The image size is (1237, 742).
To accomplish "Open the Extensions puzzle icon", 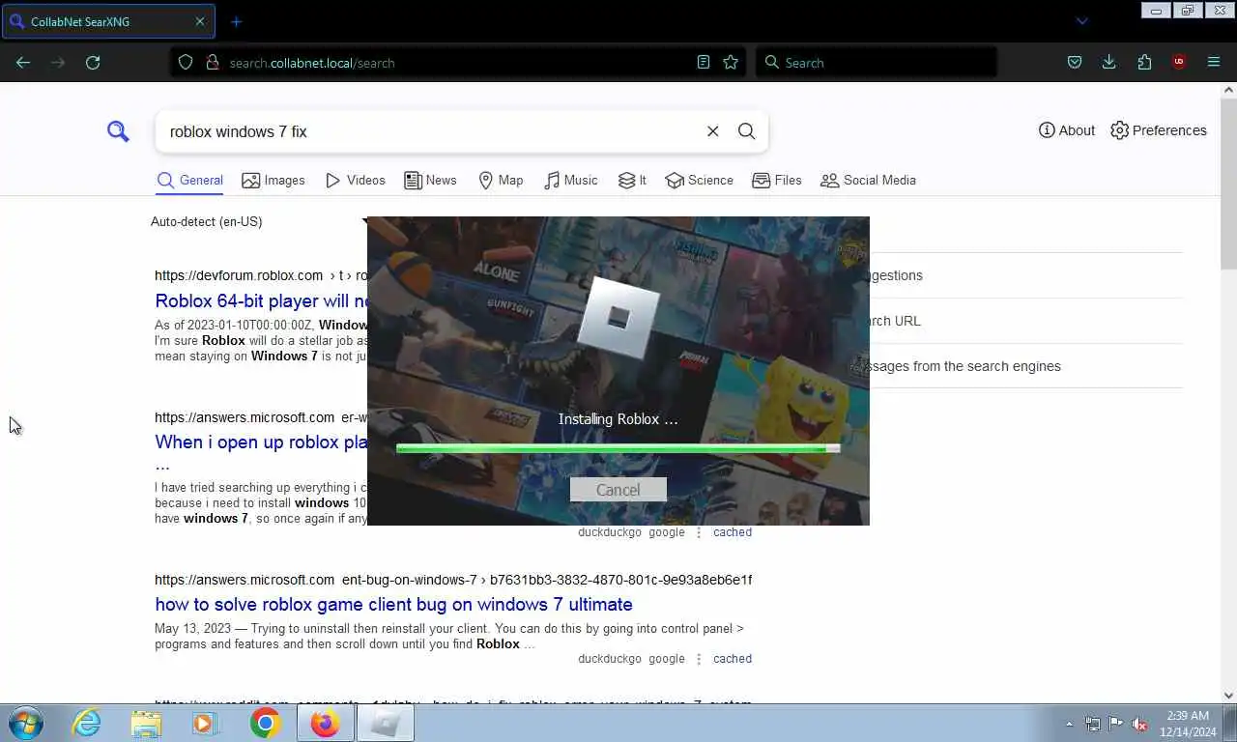I will coord(1144,62).
